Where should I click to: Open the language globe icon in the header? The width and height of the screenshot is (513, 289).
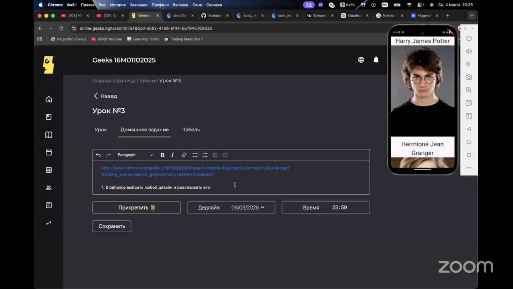click(361, 60)
